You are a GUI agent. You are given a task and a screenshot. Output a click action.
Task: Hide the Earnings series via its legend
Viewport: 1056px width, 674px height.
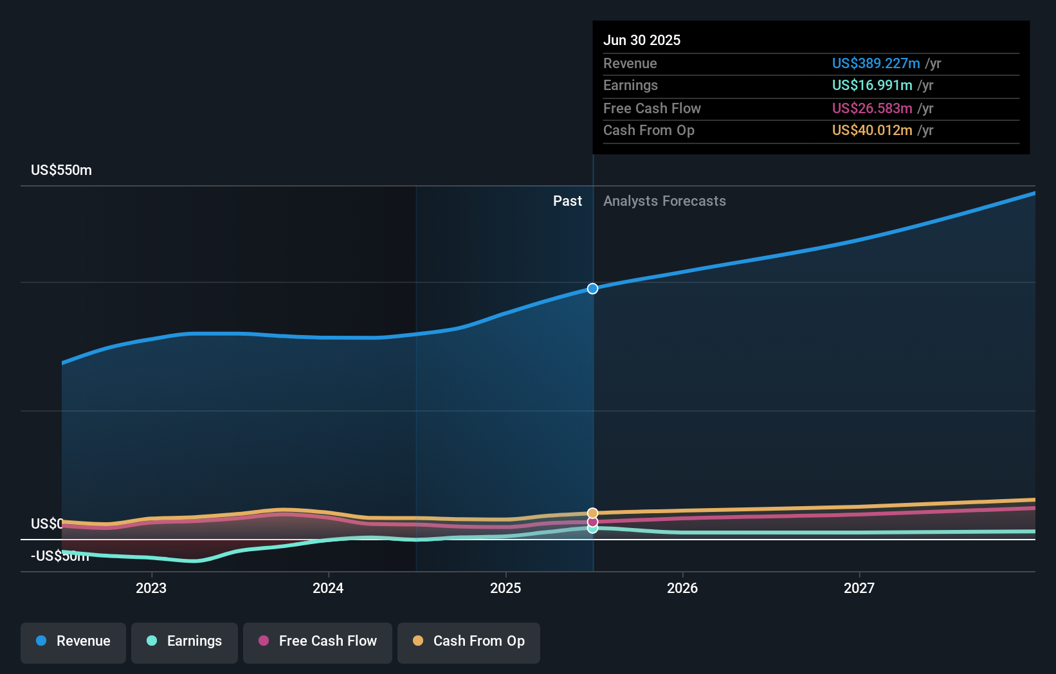pos(185,642)
